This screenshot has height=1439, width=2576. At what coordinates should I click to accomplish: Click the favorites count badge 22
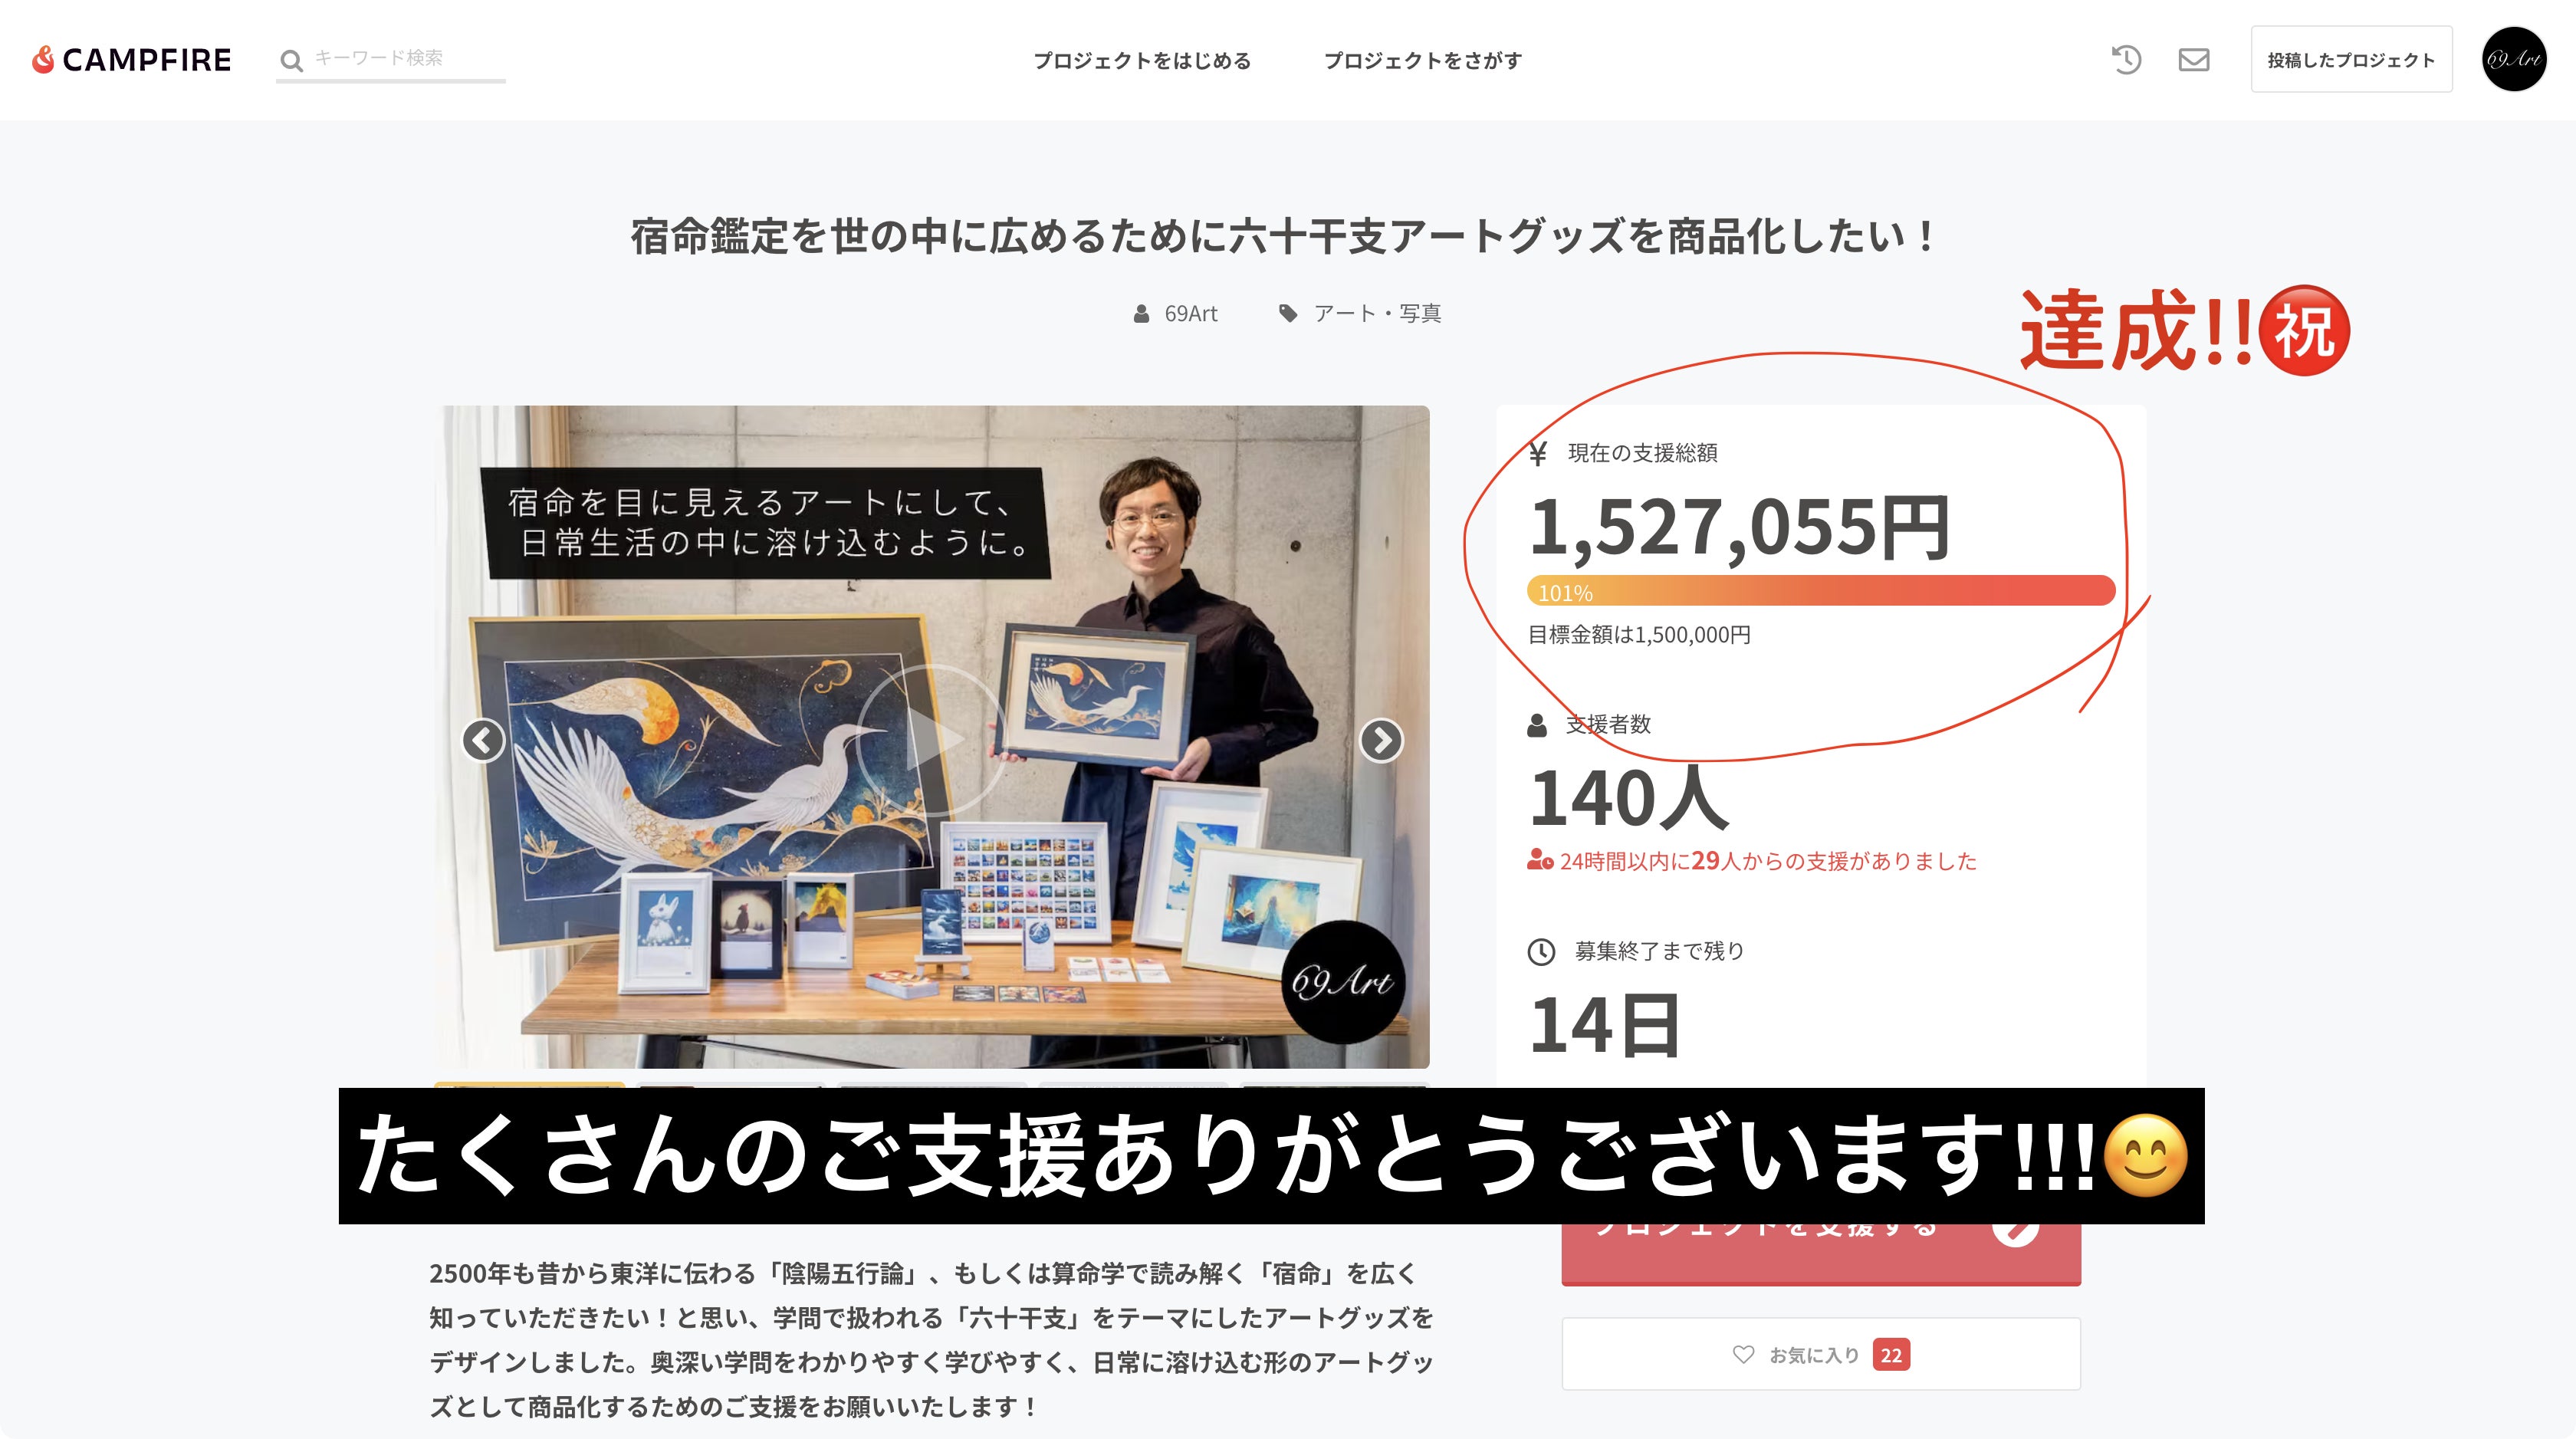1891,1355
